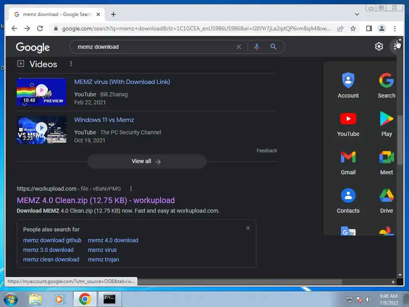
Task: Reload the Google search page
Action: (x=40, y=28)
